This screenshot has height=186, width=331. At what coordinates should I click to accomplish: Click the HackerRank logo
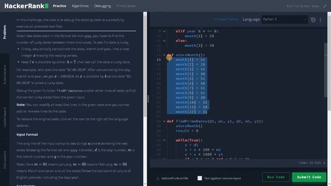(26, 6)
